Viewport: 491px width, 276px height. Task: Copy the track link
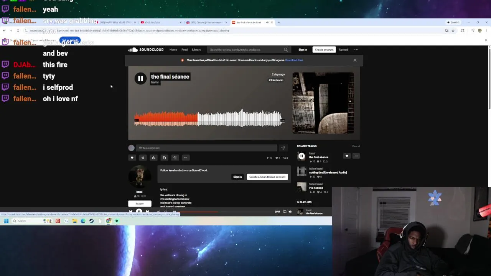point(164,158)
